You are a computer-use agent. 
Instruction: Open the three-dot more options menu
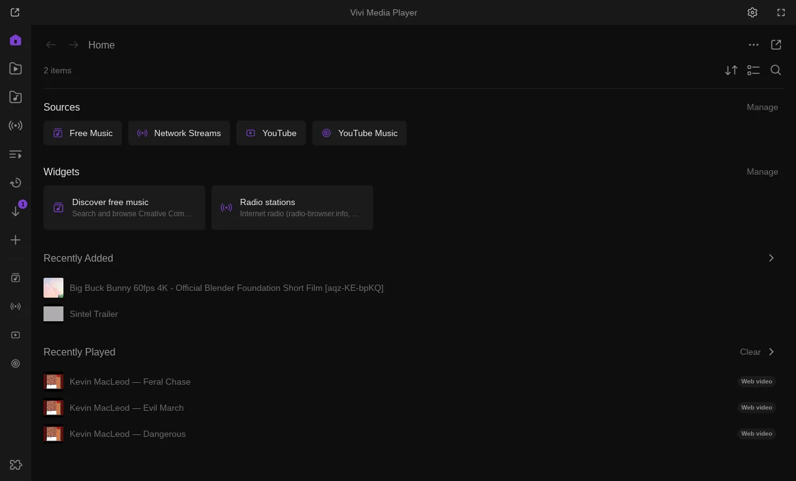tap(754, 45)
